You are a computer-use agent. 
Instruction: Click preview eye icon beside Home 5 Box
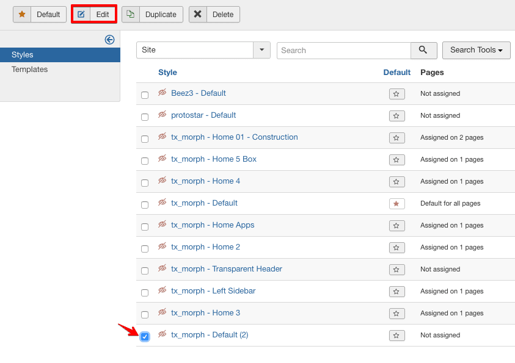tap(163, 159)
